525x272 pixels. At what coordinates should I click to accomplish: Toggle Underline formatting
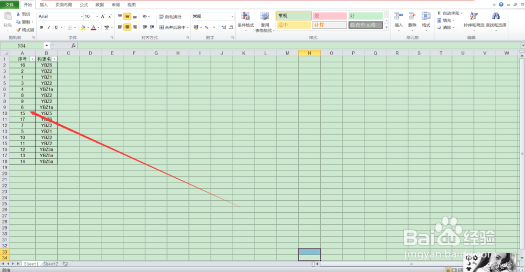pyautogui.click(x=56, y=27)
